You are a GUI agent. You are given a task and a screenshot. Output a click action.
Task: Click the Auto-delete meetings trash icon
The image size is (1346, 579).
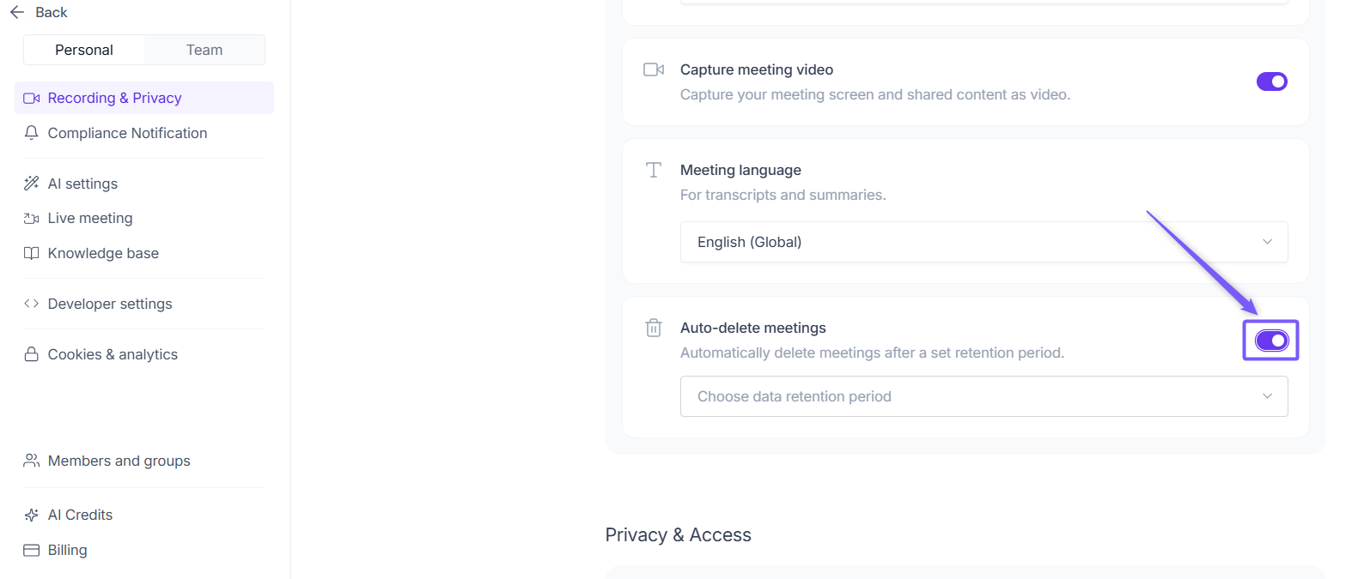point(654,328)
